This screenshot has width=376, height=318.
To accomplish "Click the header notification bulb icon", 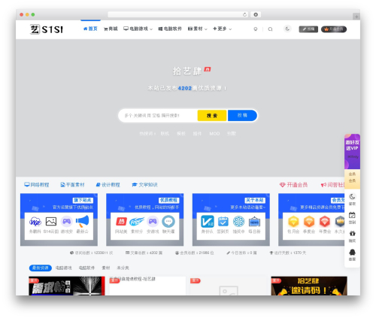I will point(256,29).
